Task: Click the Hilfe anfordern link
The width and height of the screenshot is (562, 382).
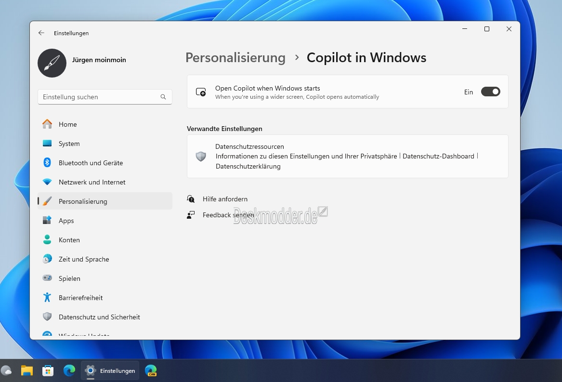Action: [225, 199]
